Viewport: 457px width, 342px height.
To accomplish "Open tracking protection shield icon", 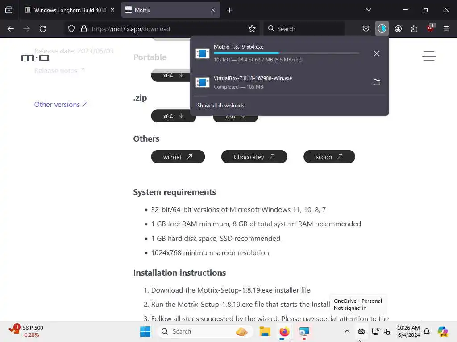I will click(71, 29).
